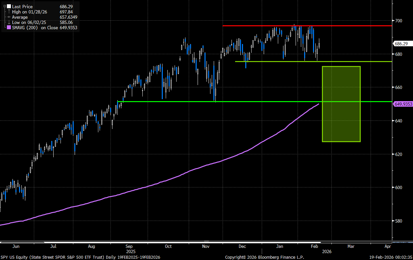Click the 700 price label on Y-axis

tap(398, 21)
